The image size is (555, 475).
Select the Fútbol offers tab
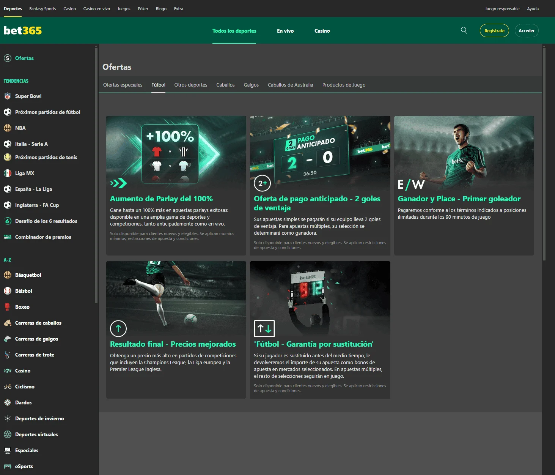pyautogui.click(x=158, y=85)
